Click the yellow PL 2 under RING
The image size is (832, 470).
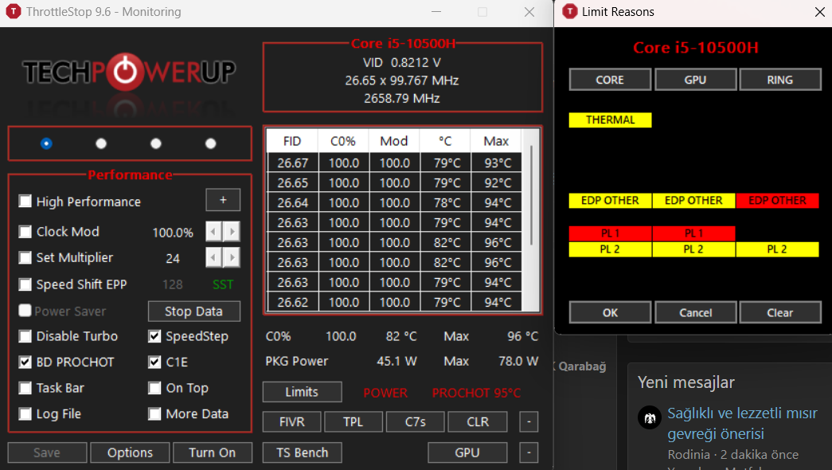point(777,249)
